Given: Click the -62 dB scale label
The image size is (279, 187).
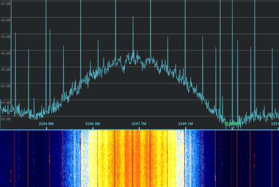Looking at the screenshot, I should pos(5,86).
